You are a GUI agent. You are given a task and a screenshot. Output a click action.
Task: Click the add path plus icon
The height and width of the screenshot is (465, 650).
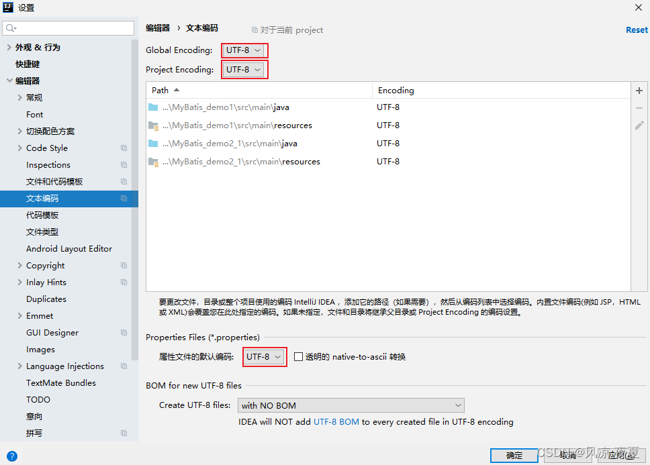click(x=639, y=91)
